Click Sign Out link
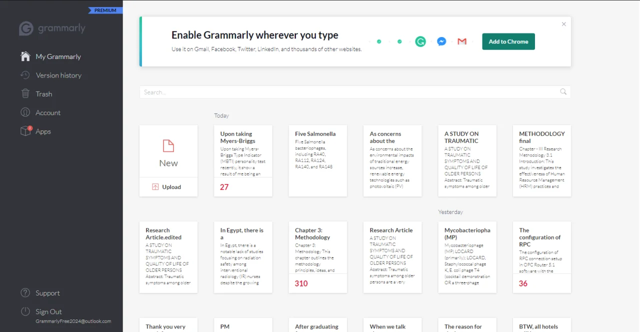The width and height of the screenshot is (640, 332). tap(48, 311)
